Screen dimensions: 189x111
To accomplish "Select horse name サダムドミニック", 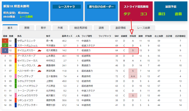I will (26, 41).
